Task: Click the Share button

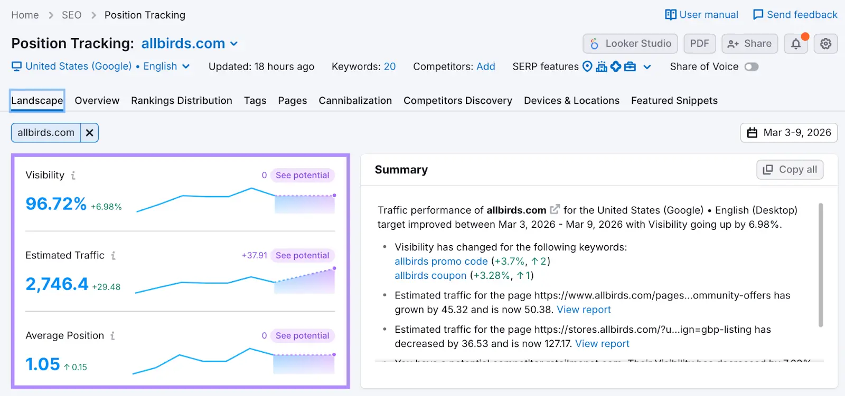Action: pyautogui.click(x=750, y=44)
